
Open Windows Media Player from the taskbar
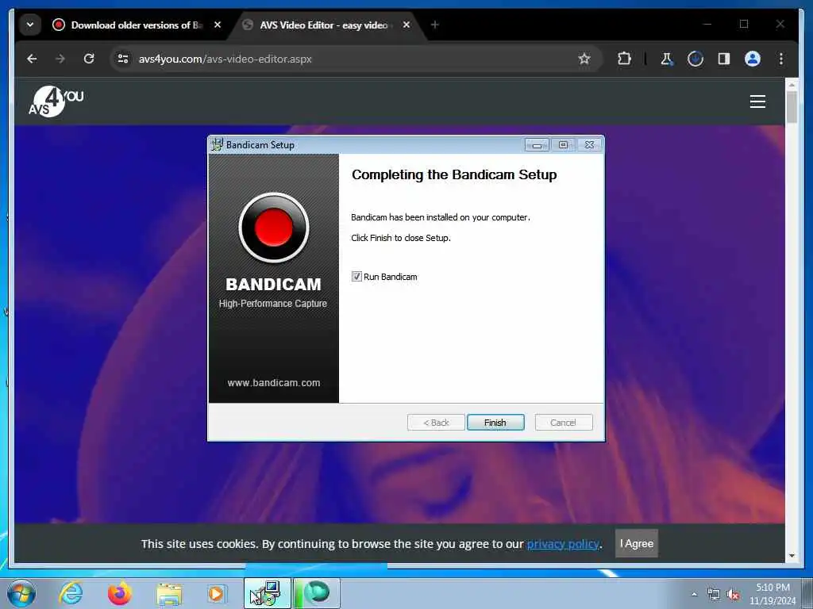click(x=216, y=593)
